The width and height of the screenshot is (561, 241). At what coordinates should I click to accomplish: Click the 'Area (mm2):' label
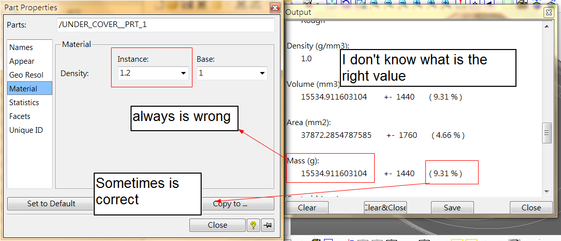309,123
